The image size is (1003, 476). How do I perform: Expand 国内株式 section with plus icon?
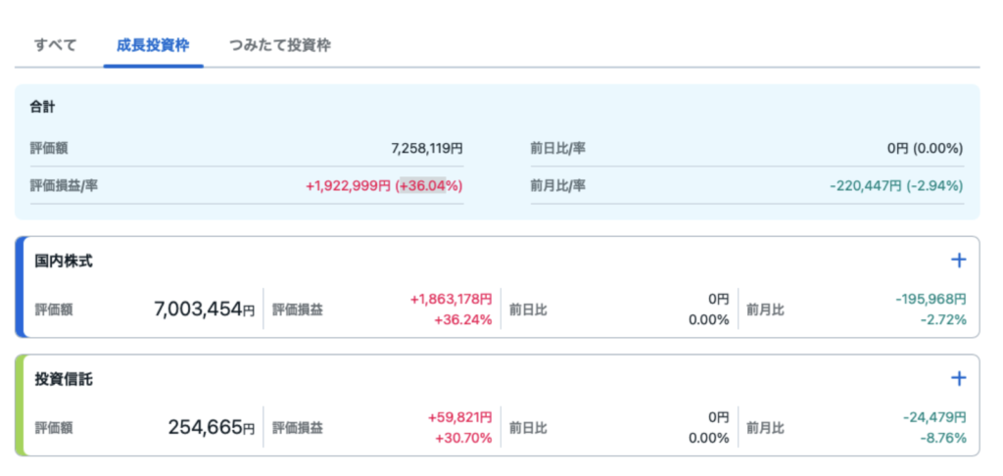coord(959,261)
